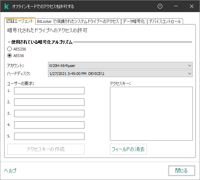Click the アクセスキーの作成 button
Viewport: 200px width, 180px height.
[x=46, y=149]
